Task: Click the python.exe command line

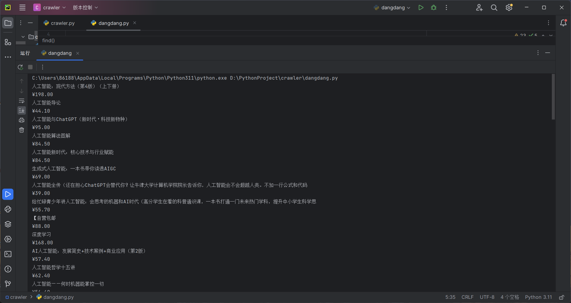Action: (185, 78)
